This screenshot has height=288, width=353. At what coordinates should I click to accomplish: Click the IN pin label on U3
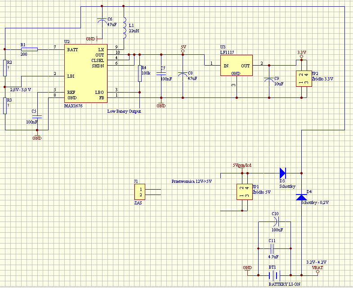click(226, 66)
